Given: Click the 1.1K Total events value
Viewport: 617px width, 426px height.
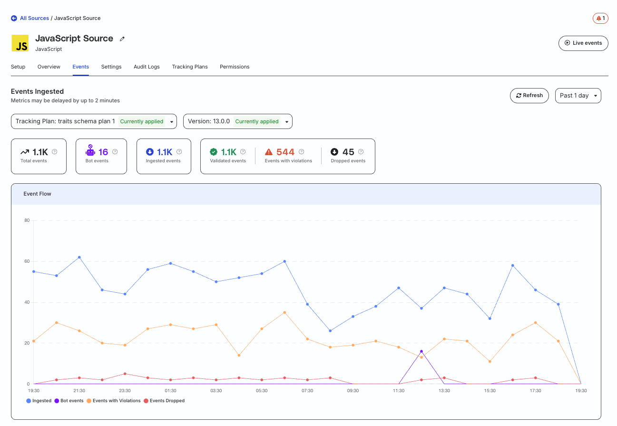Looking at the screenshot, I should click(40, 152).
